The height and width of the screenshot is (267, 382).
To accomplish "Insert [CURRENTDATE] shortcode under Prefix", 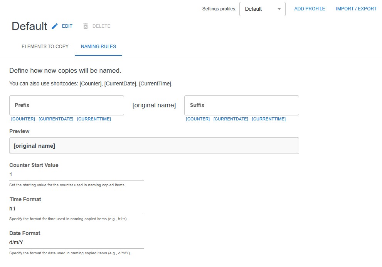I will 56,119.
